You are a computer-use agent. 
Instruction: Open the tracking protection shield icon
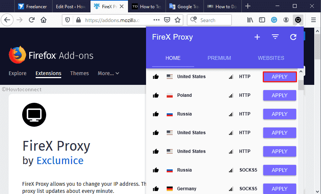(68, 20)
